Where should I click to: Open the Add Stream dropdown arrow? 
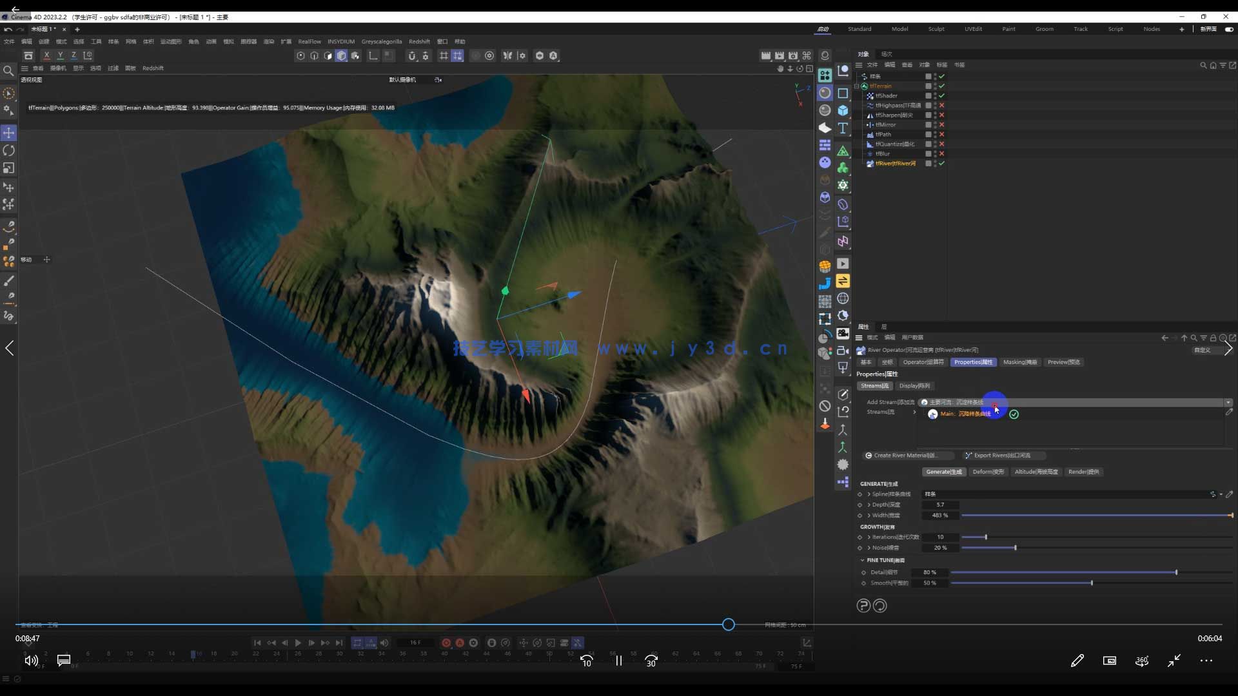[1228, 402]
